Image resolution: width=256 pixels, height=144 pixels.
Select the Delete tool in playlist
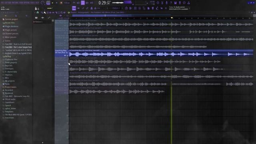[48, 12]
